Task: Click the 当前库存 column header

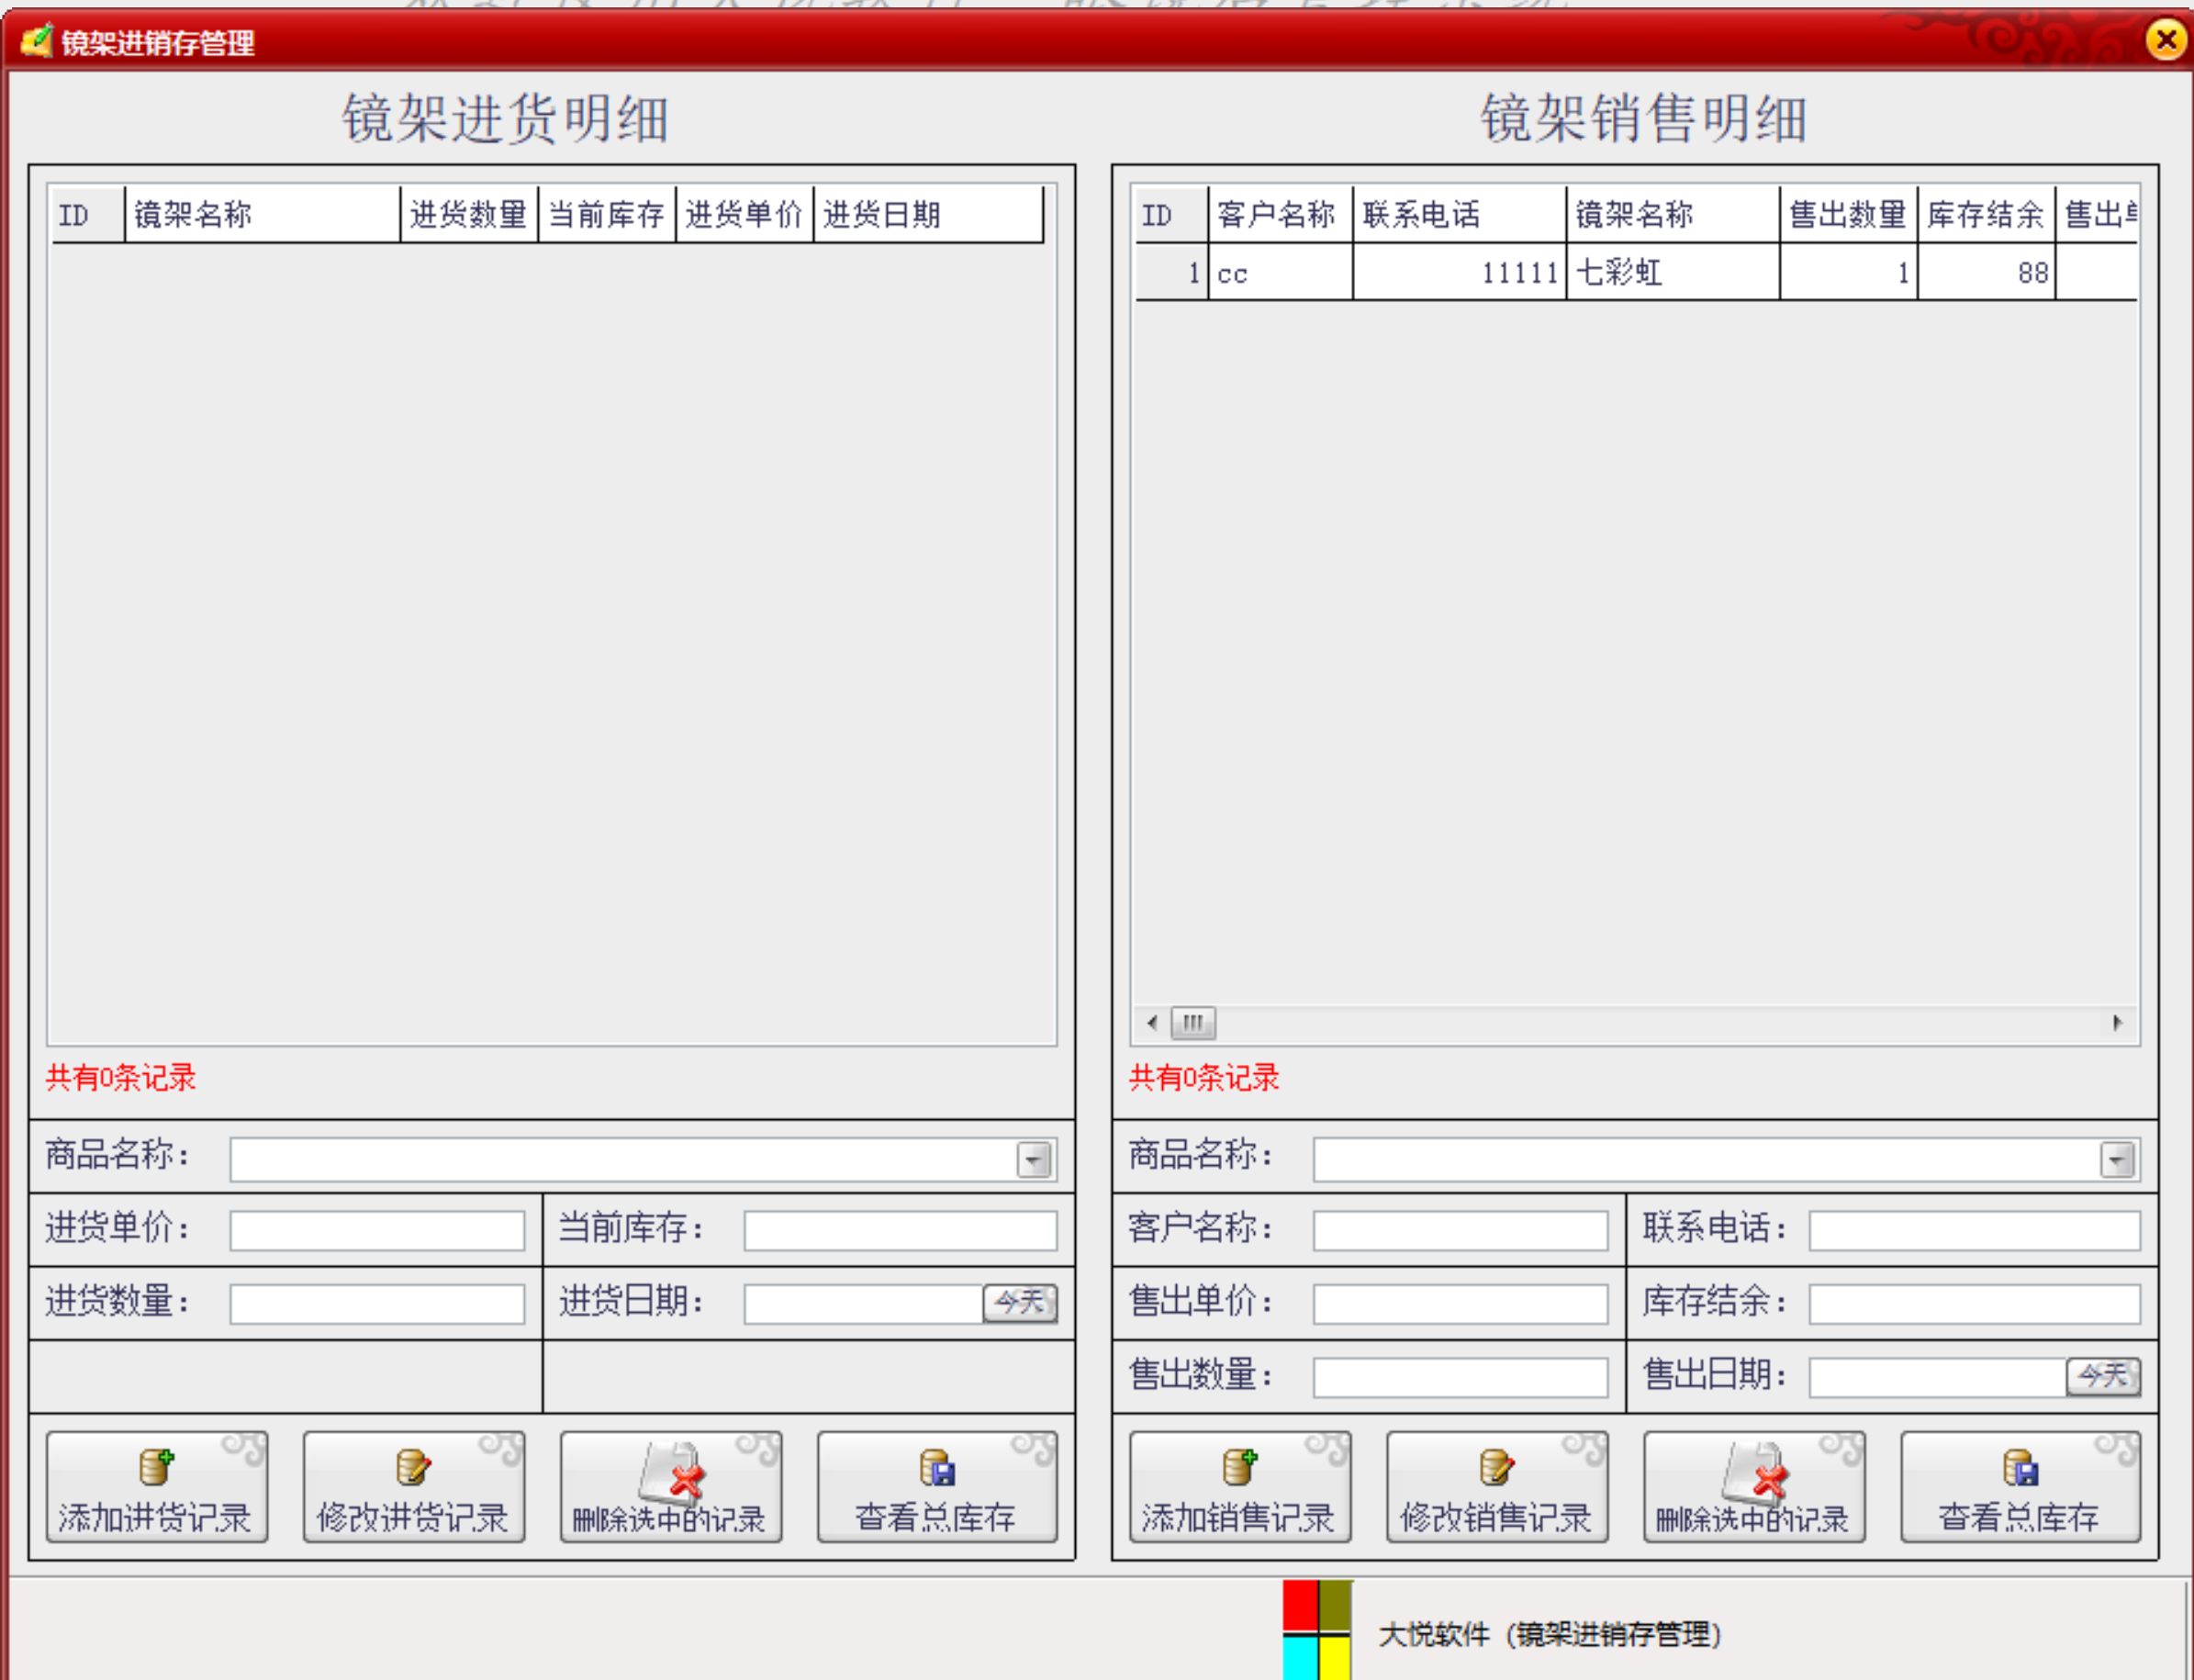Action: pyautogui.click(x=607, y=214)
